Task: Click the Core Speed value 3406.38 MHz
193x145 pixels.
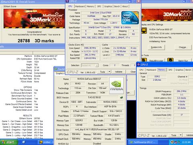Action: pyautogui.click(x=90, y=48)
